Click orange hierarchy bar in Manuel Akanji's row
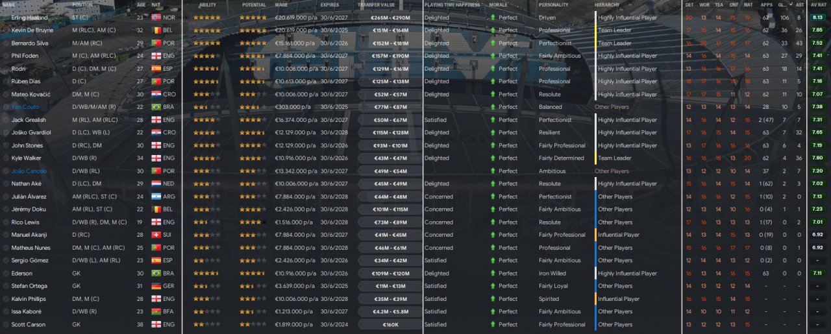Image resolution: width=831 pixels, height=334 pixels. [595, 235]
